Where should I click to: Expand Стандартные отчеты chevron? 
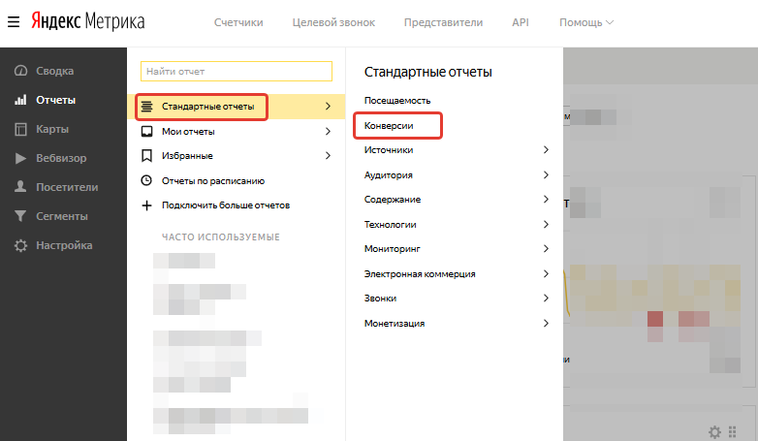click(x=329, y=106)
